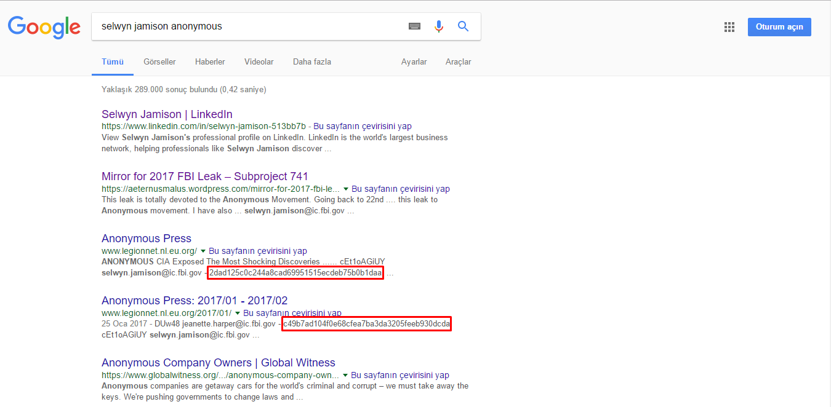Image resolution: width=831 pixels, height=407 pixels.
Task: Open the Anonymous Press result
Action: (x=147, y=239)
